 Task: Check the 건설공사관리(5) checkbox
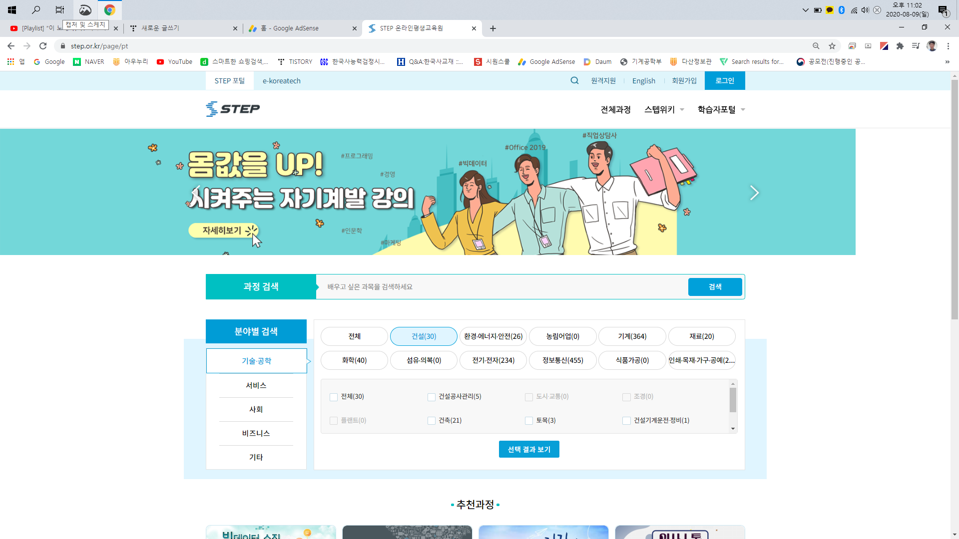click(432, 397)
